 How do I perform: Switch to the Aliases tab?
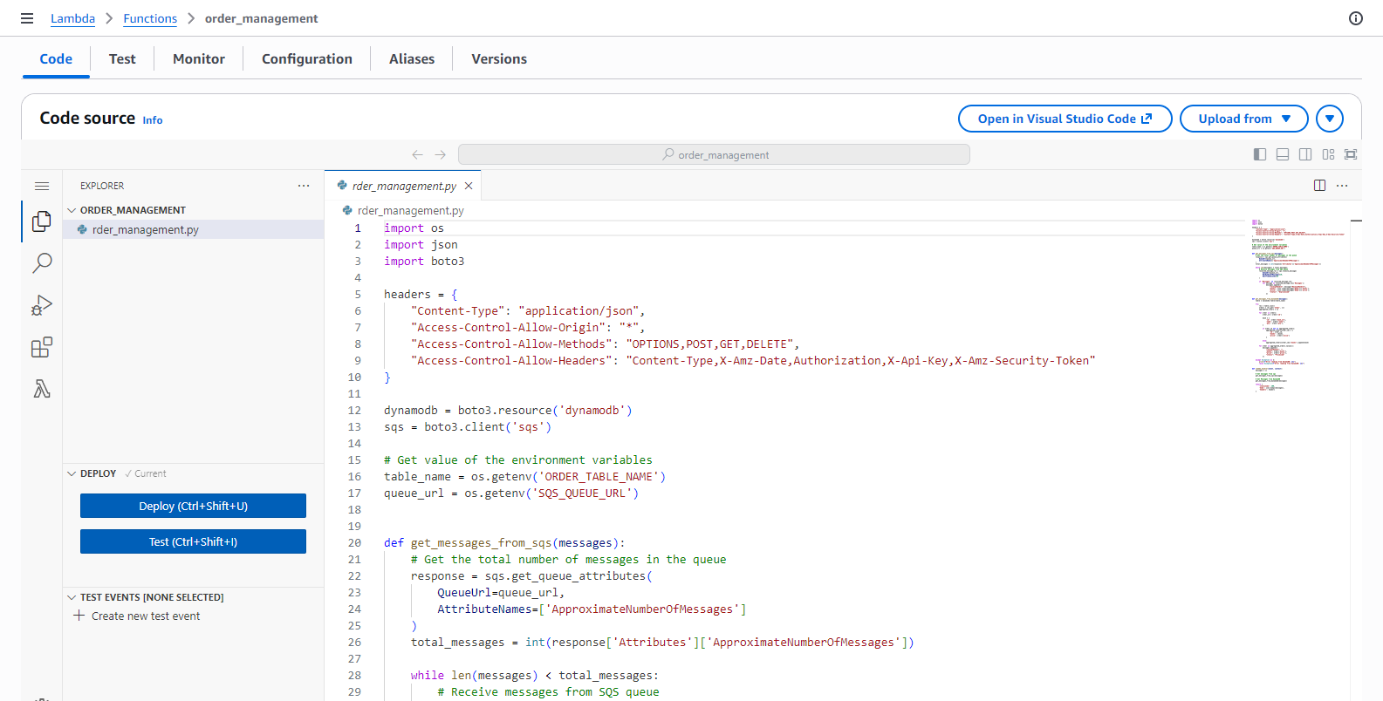pos(412,59)
